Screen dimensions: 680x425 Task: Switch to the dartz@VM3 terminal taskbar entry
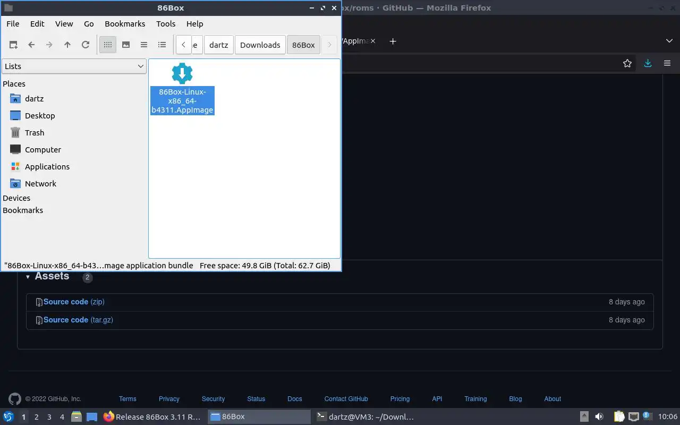point(365,417)
